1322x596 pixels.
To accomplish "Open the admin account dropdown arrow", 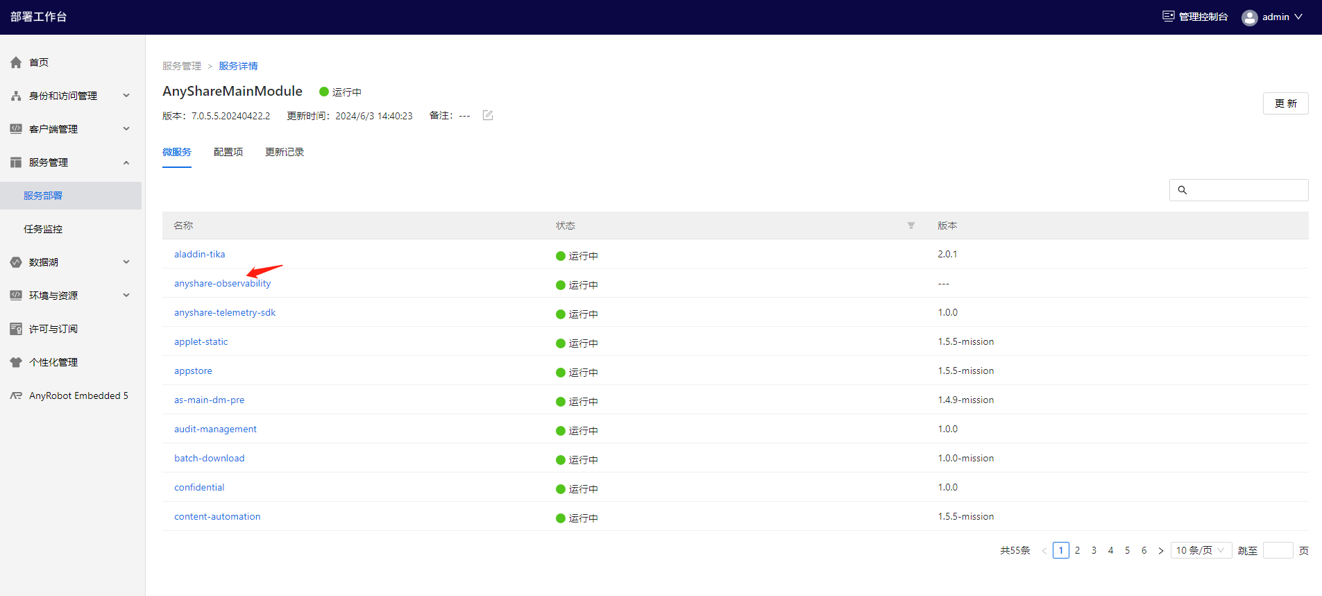I will pyautogui.click(x=1298, y=17).
